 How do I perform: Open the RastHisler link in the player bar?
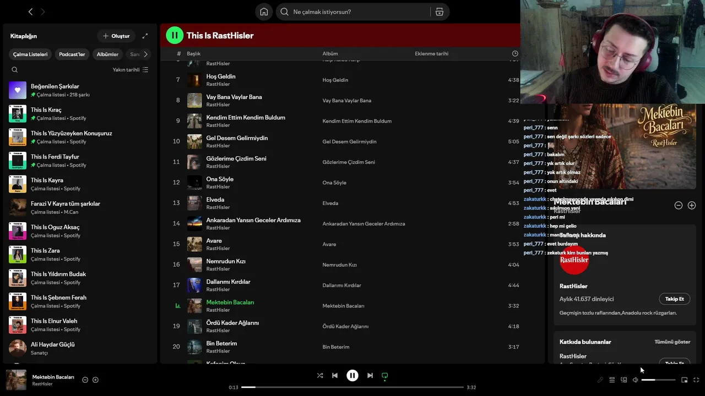[x=42, y=384]
